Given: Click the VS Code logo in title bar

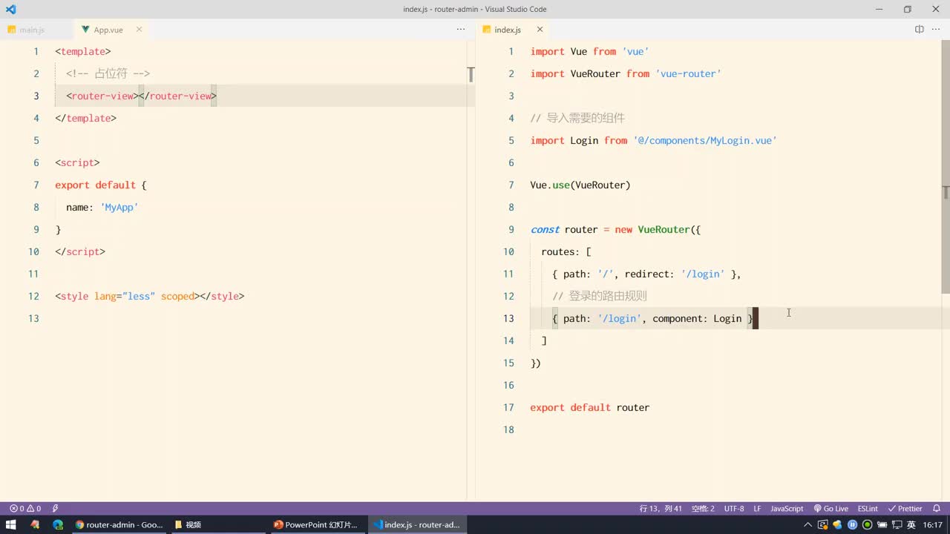Looking at the screenshot, I should tap(10, 9).
